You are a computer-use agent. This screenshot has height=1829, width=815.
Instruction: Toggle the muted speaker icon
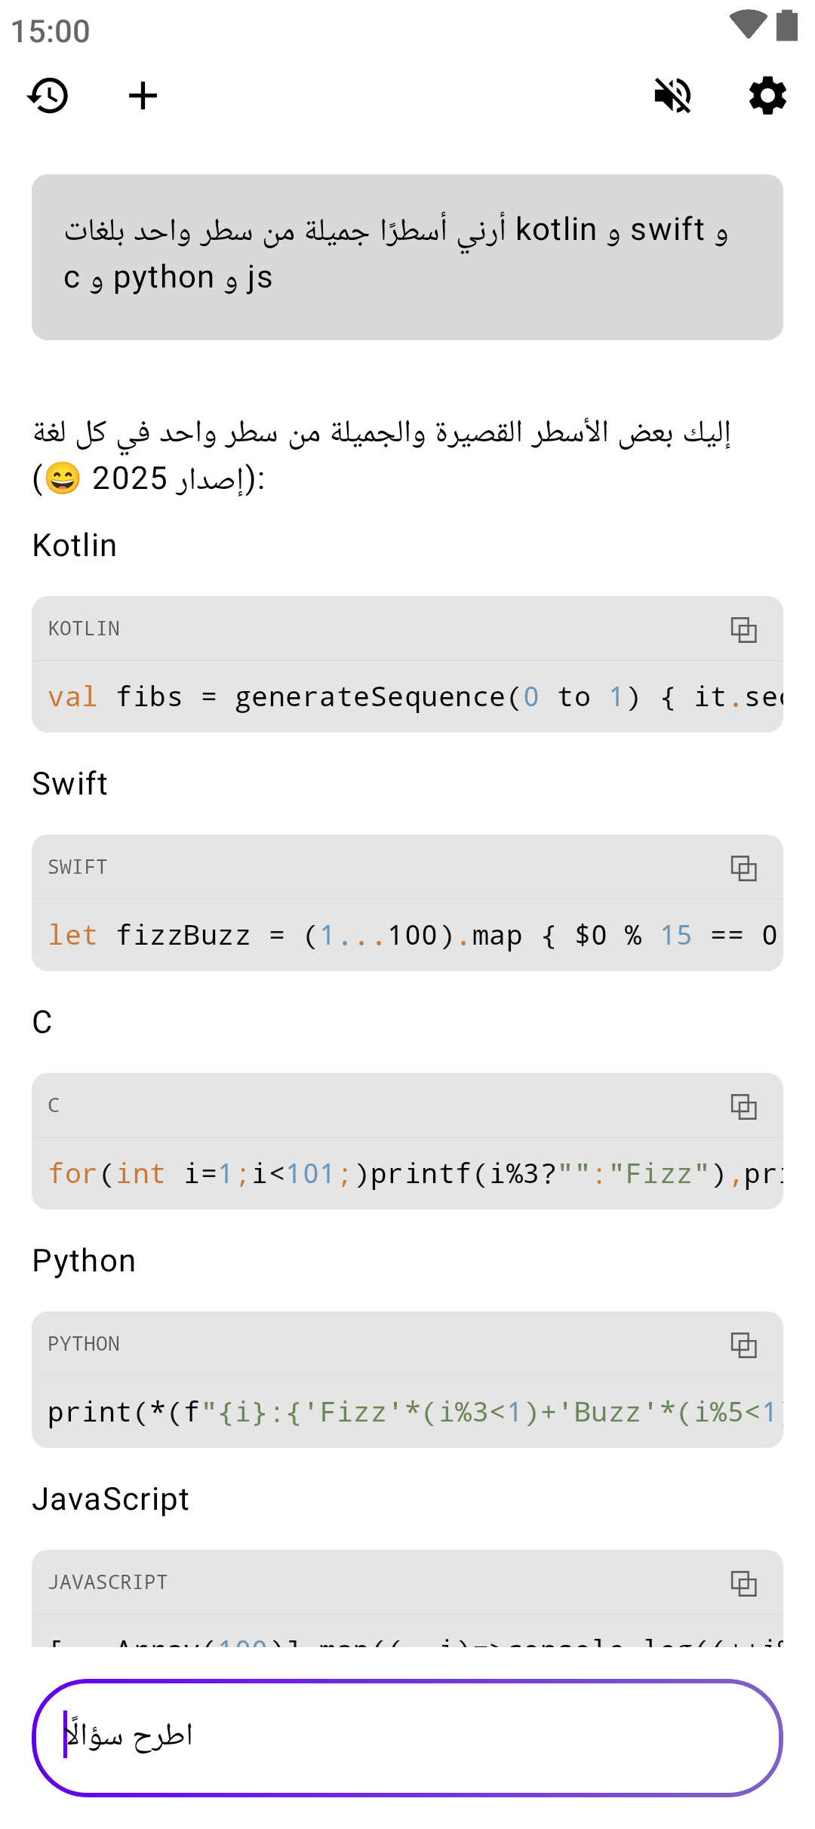(672, 96)
